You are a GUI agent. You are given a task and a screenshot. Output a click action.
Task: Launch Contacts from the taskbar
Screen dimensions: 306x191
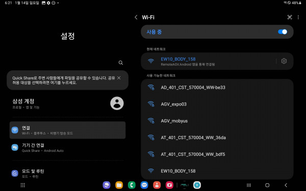click(157, 185)
